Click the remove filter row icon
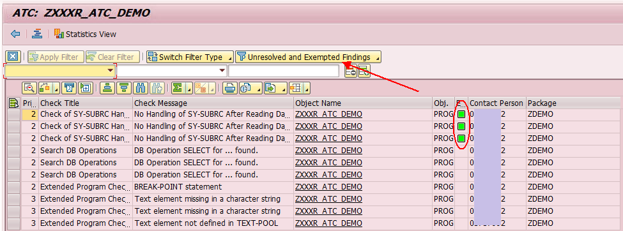 coord(350,71)
